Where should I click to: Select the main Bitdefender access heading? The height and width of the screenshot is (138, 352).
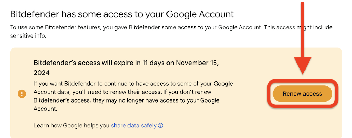click(x=122, y=14)
